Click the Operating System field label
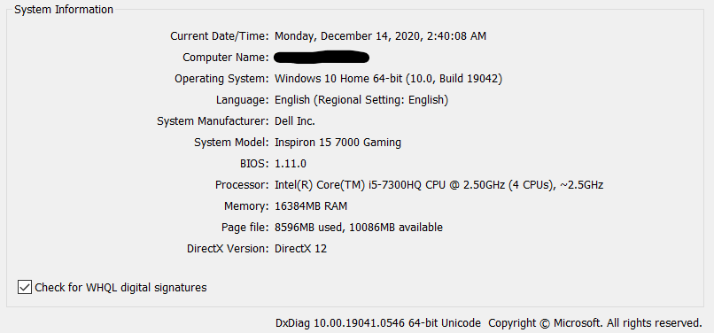 pos(221,79)
